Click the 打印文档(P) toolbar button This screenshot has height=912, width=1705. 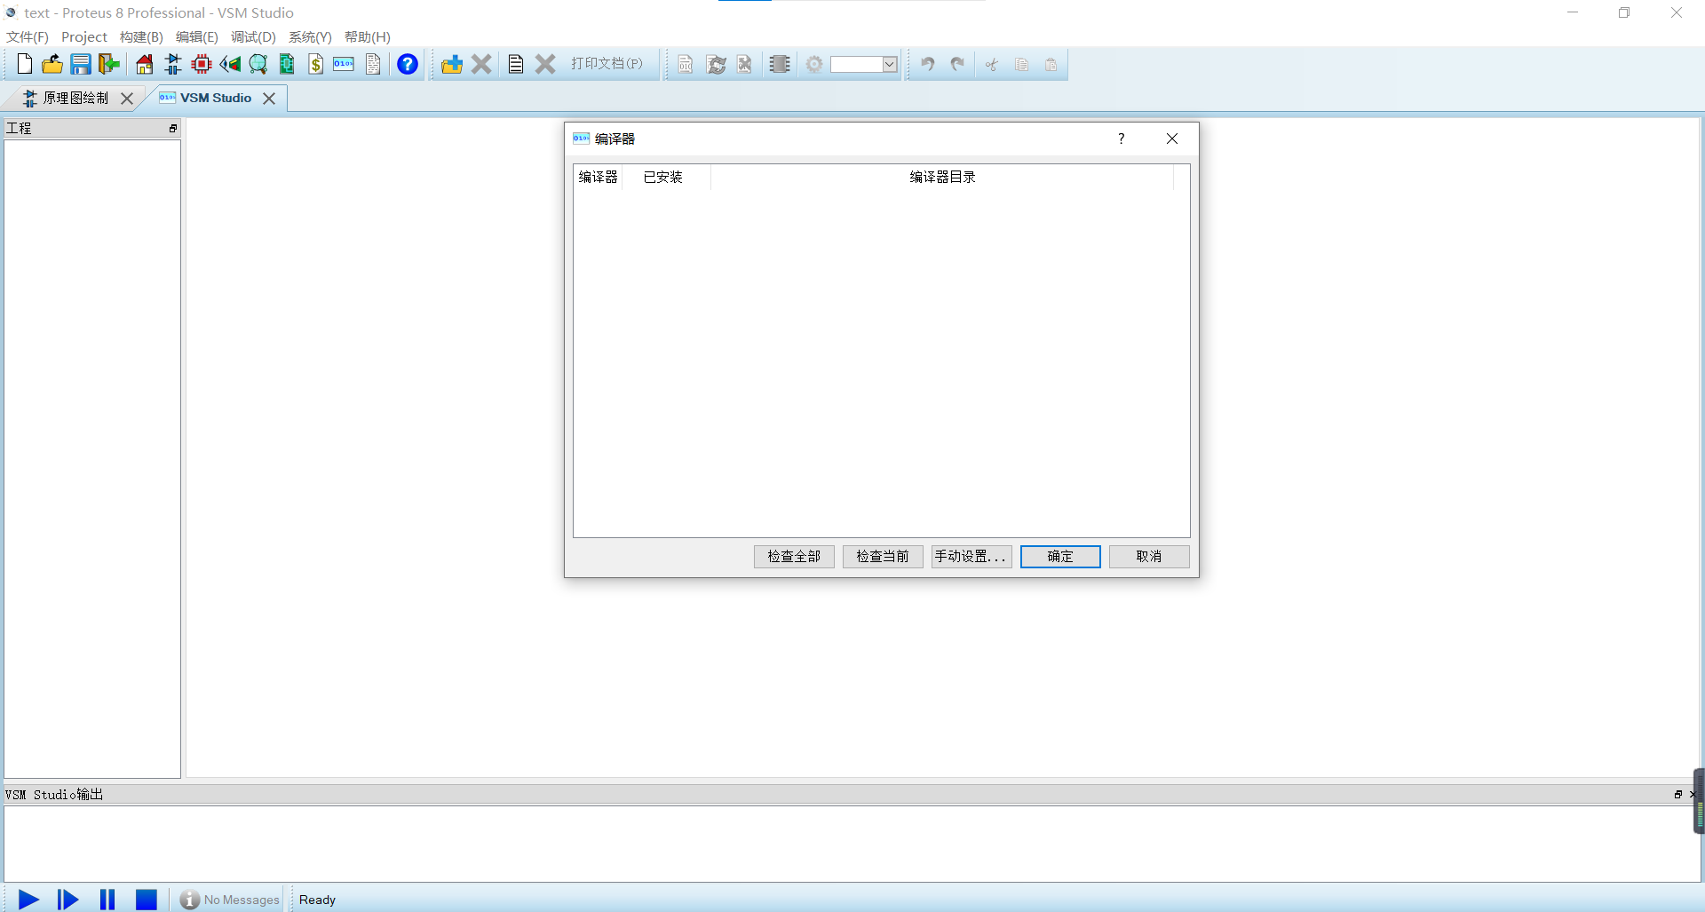point(607,64)
